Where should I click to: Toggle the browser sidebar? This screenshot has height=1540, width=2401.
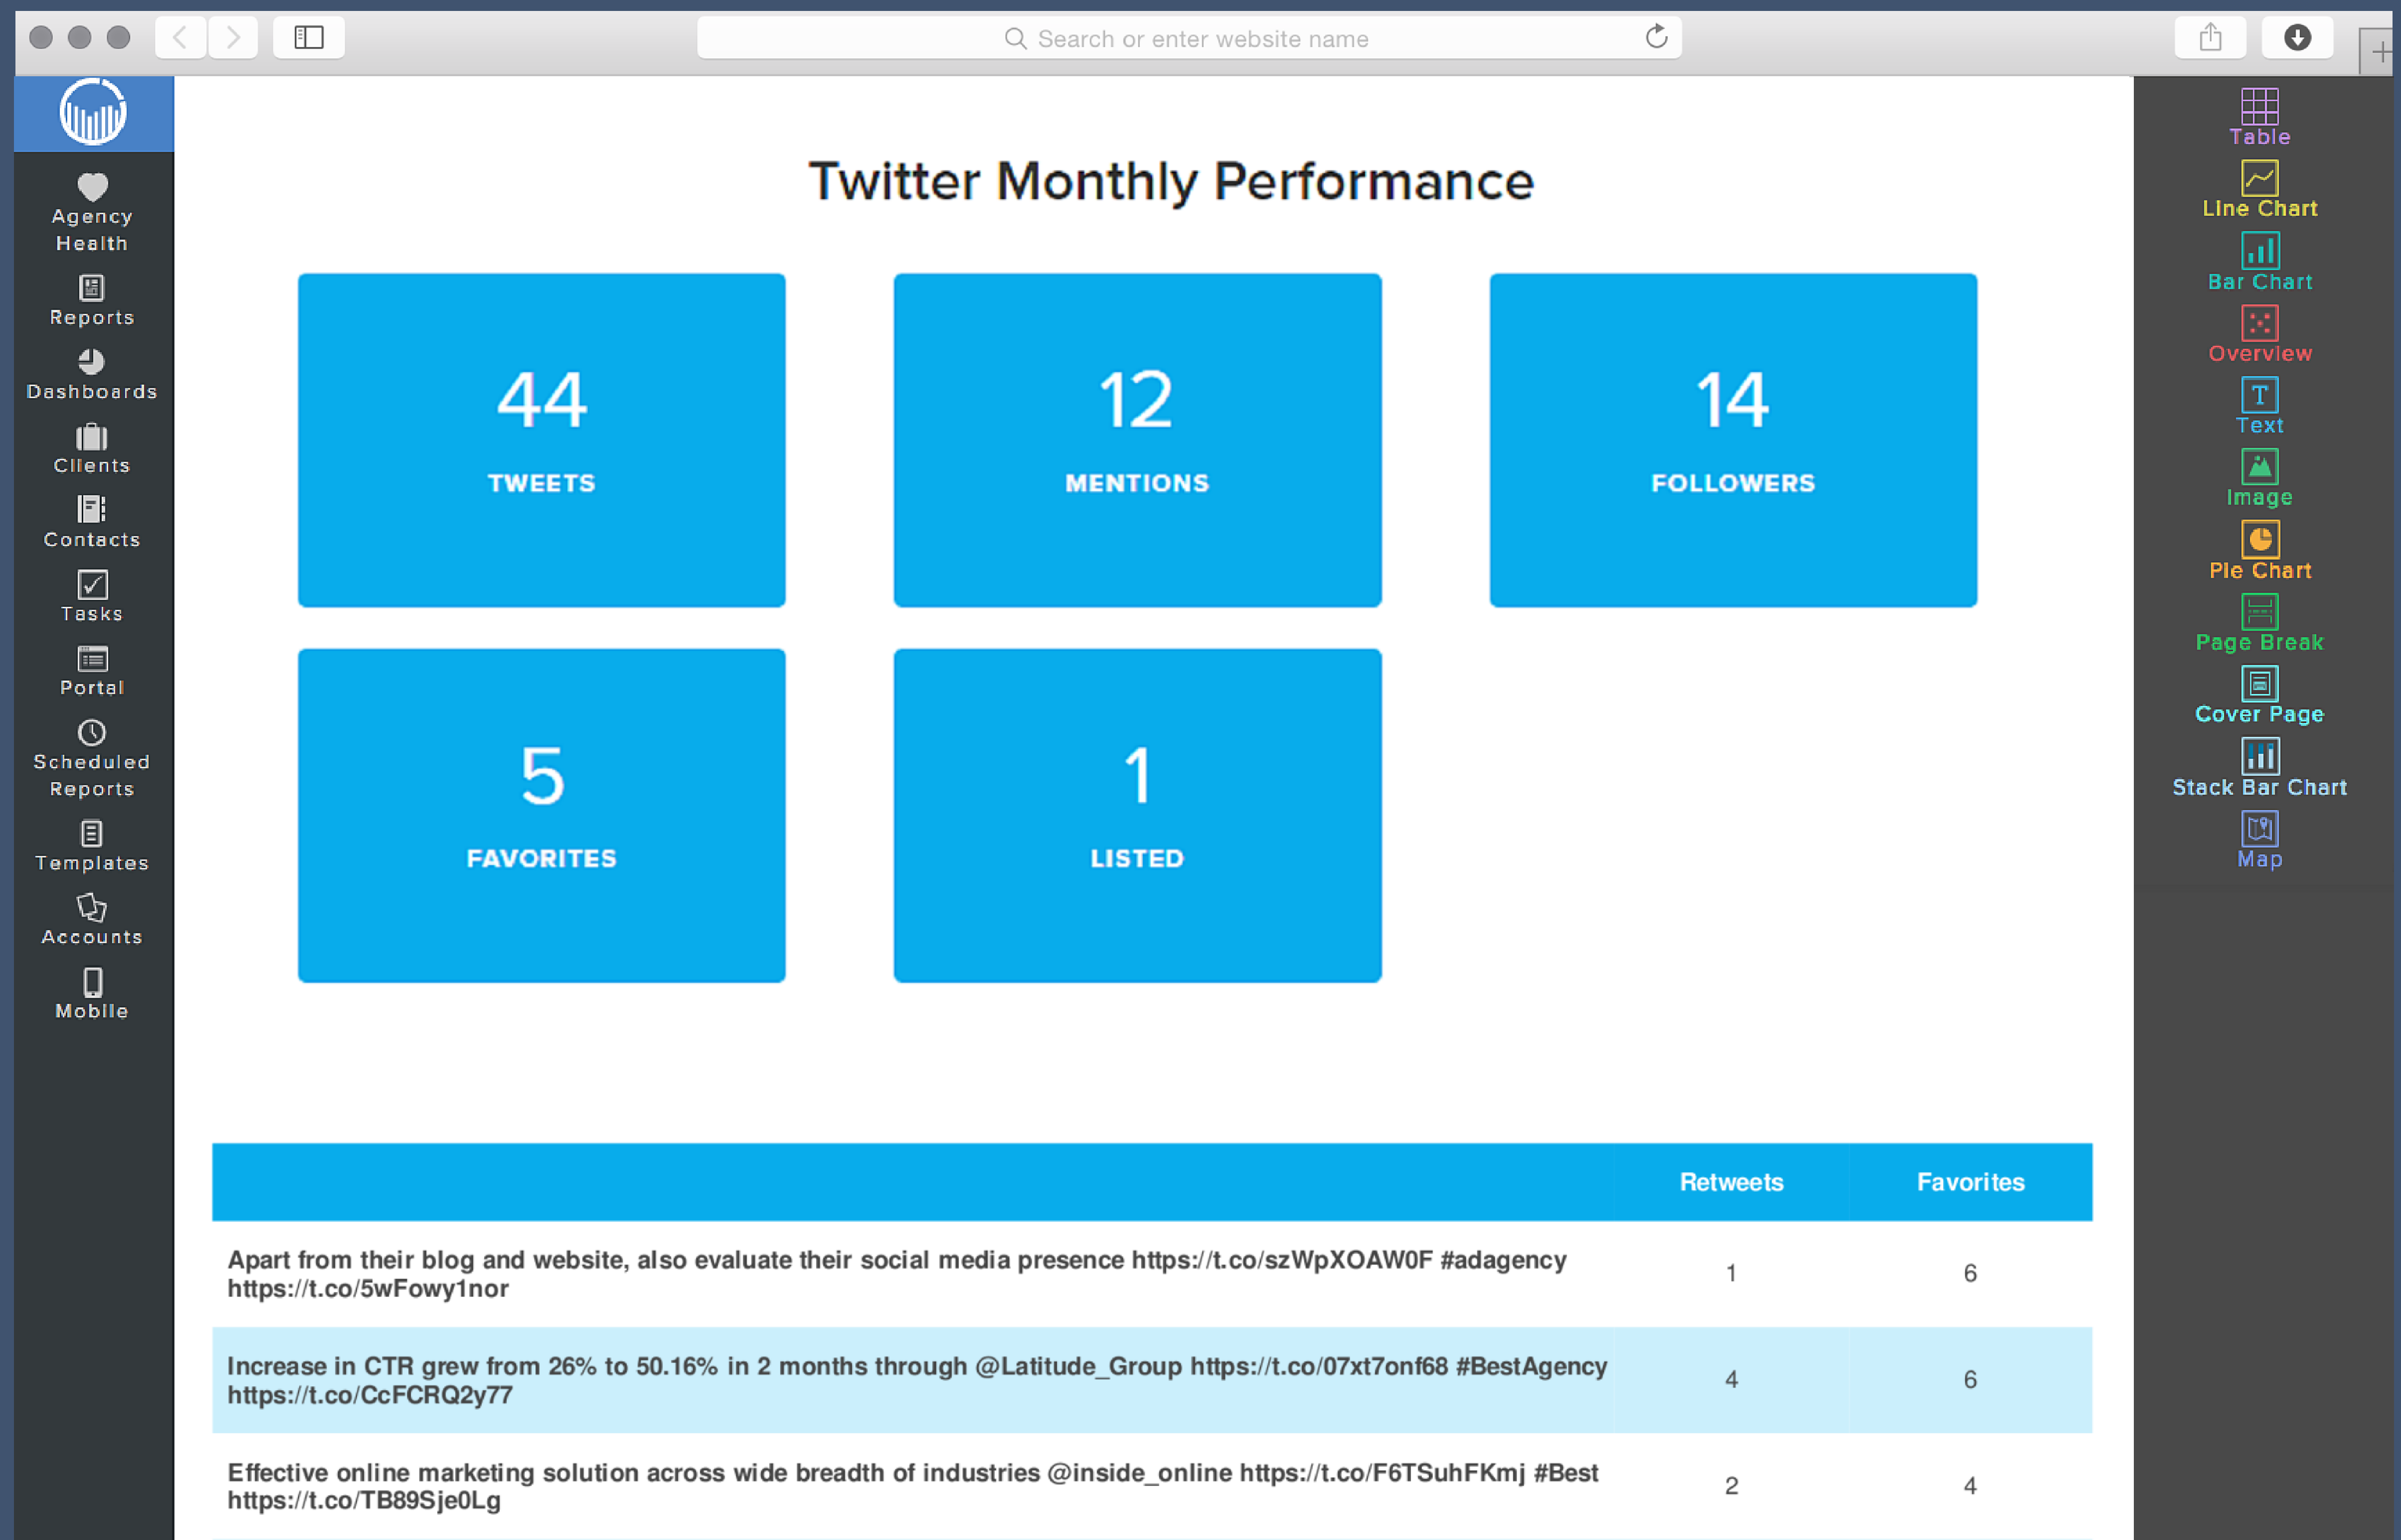[x=308, y=37]
